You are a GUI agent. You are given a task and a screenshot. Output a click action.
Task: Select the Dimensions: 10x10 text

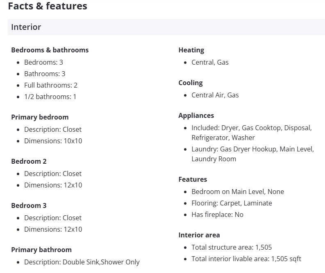53,141
